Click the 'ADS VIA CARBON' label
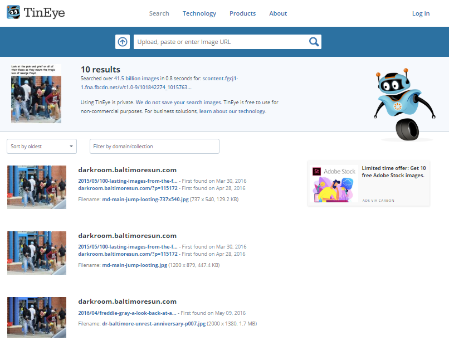Image resolution: width=449 pixels, height=350 pixels. [x=378, y=201]
